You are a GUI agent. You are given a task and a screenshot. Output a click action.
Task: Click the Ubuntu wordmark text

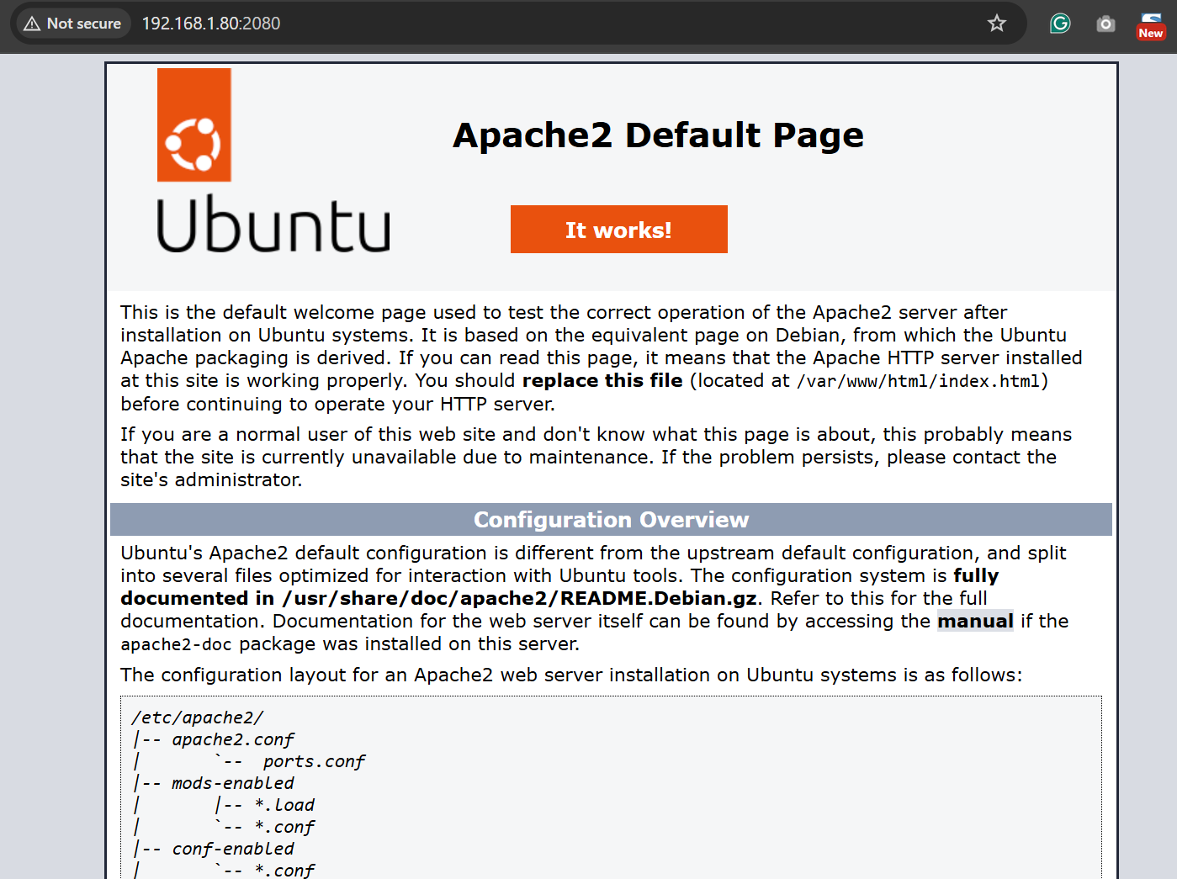pos(273,224)
